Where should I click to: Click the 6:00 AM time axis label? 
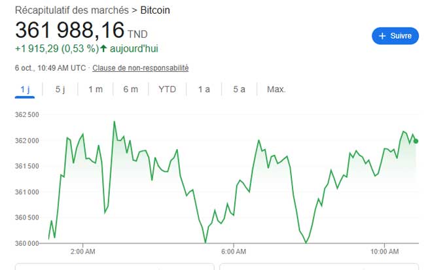point(233,251)
